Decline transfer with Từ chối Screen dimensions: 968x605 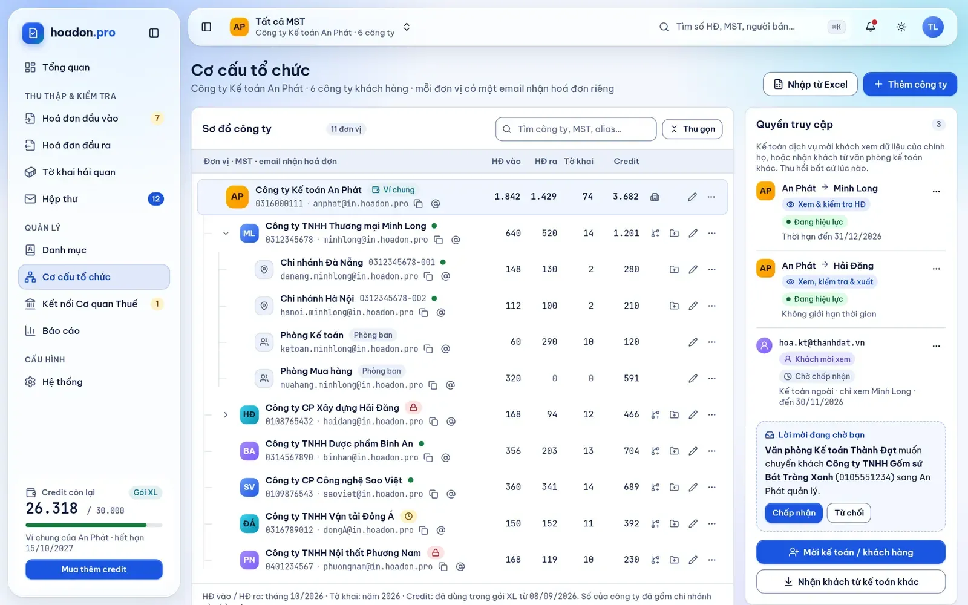click(x=849, y=513)
